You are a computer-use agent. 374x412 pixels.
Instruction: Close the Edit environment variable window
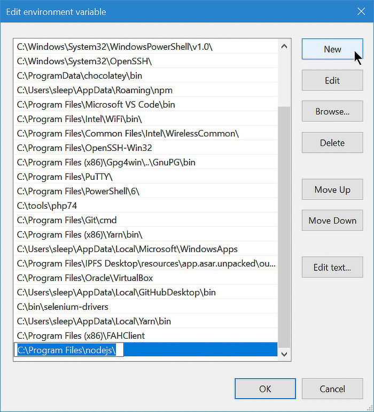point(361,11)
